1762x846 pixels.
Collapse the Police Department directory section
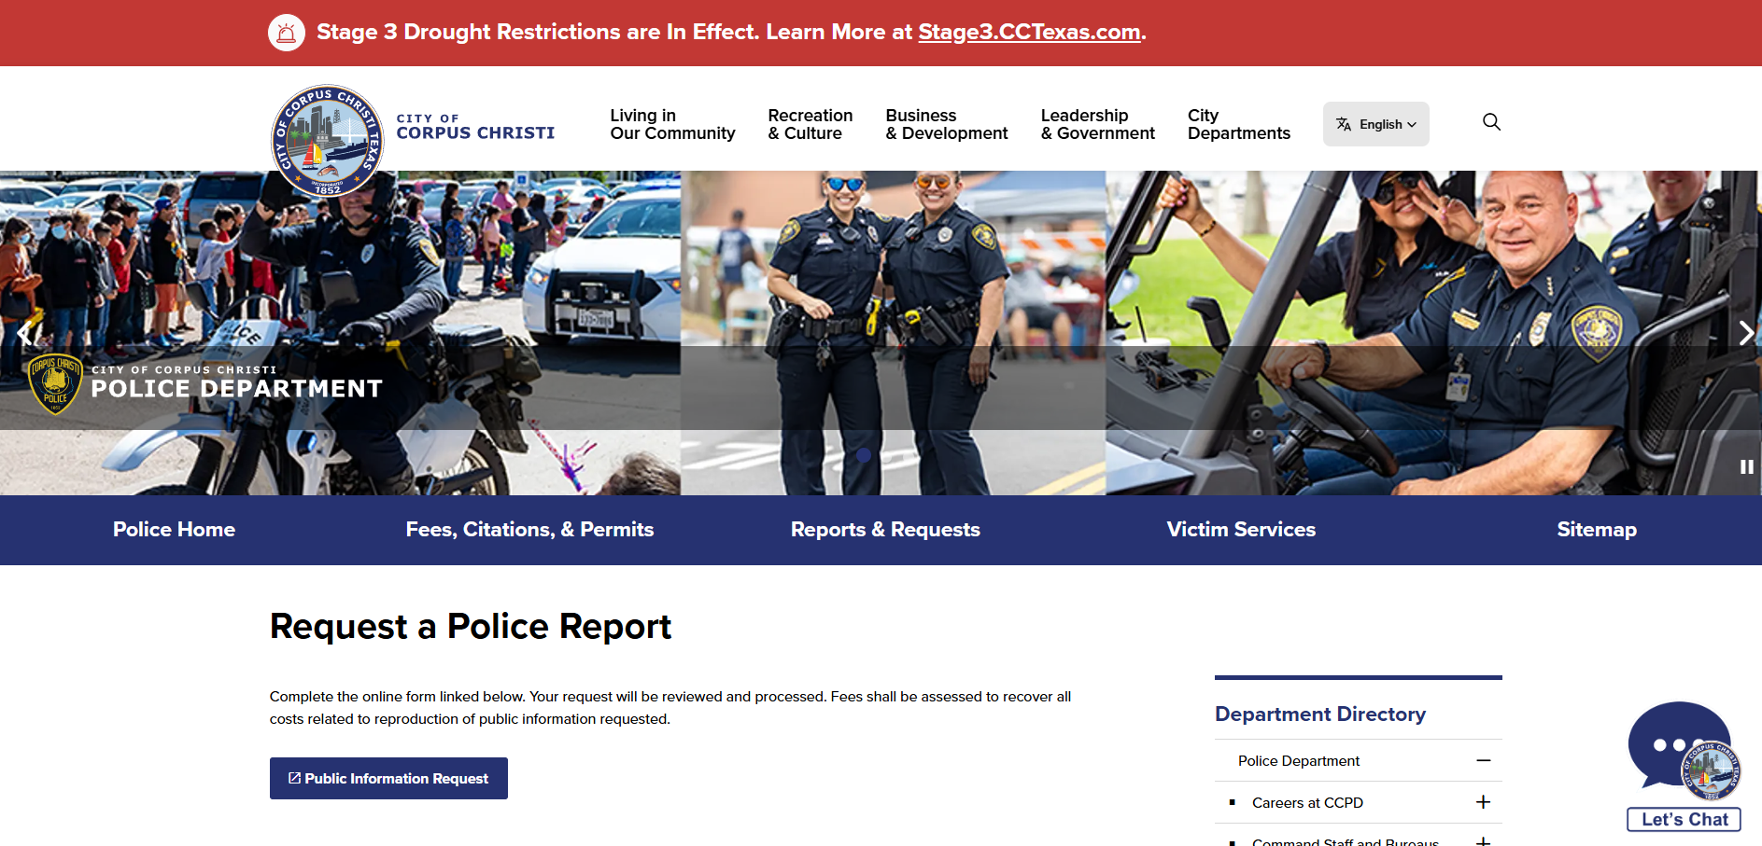tap(1484, 760)
